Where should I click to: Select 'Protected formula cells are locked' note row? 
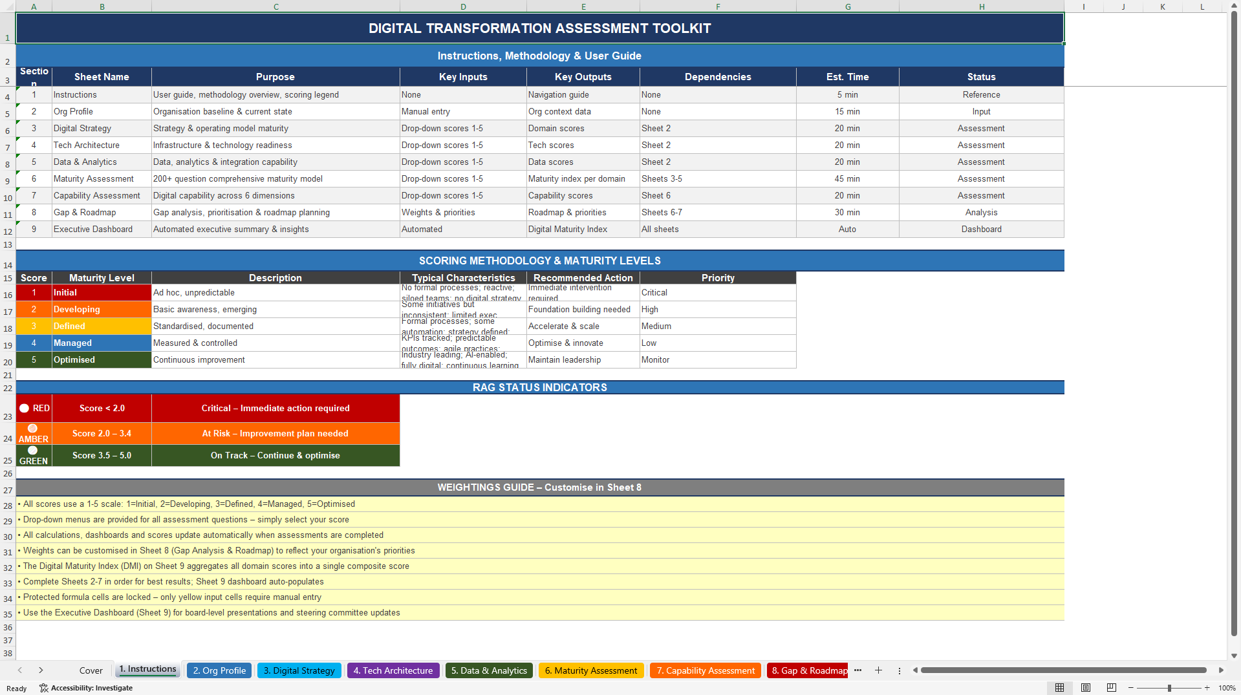tap(539, 597)
